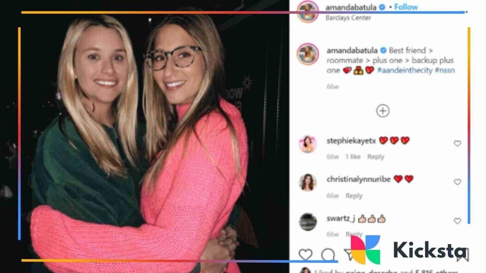This screenshot has height=273, width=486.
Task: Open stephiekayetx's profile avatar
Action: point(307,144)
